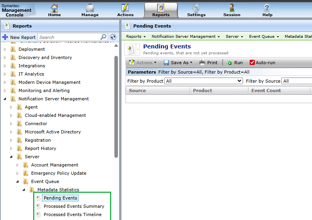
Task: Open the Session user icon
Action: (x=232, y=8)
